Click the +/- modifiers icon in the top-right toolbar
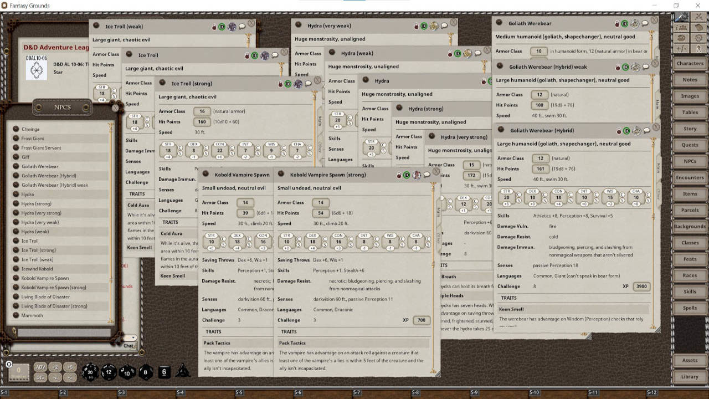 pyautogui.click(x=682, y=48)
